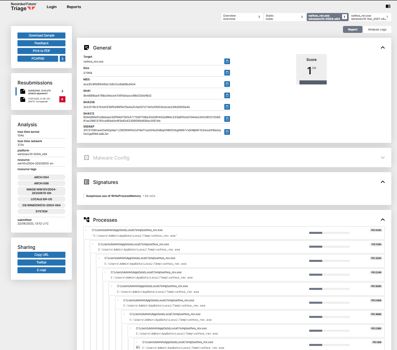Collapse the Signatures section
Image resolution: width=397 pixels, height=350 pixels.
(x=382, y=182)
